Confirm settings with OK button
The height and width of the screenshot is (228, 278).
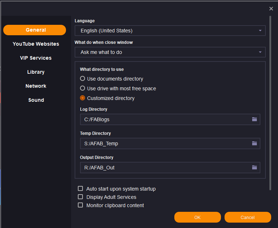(198, 217)
